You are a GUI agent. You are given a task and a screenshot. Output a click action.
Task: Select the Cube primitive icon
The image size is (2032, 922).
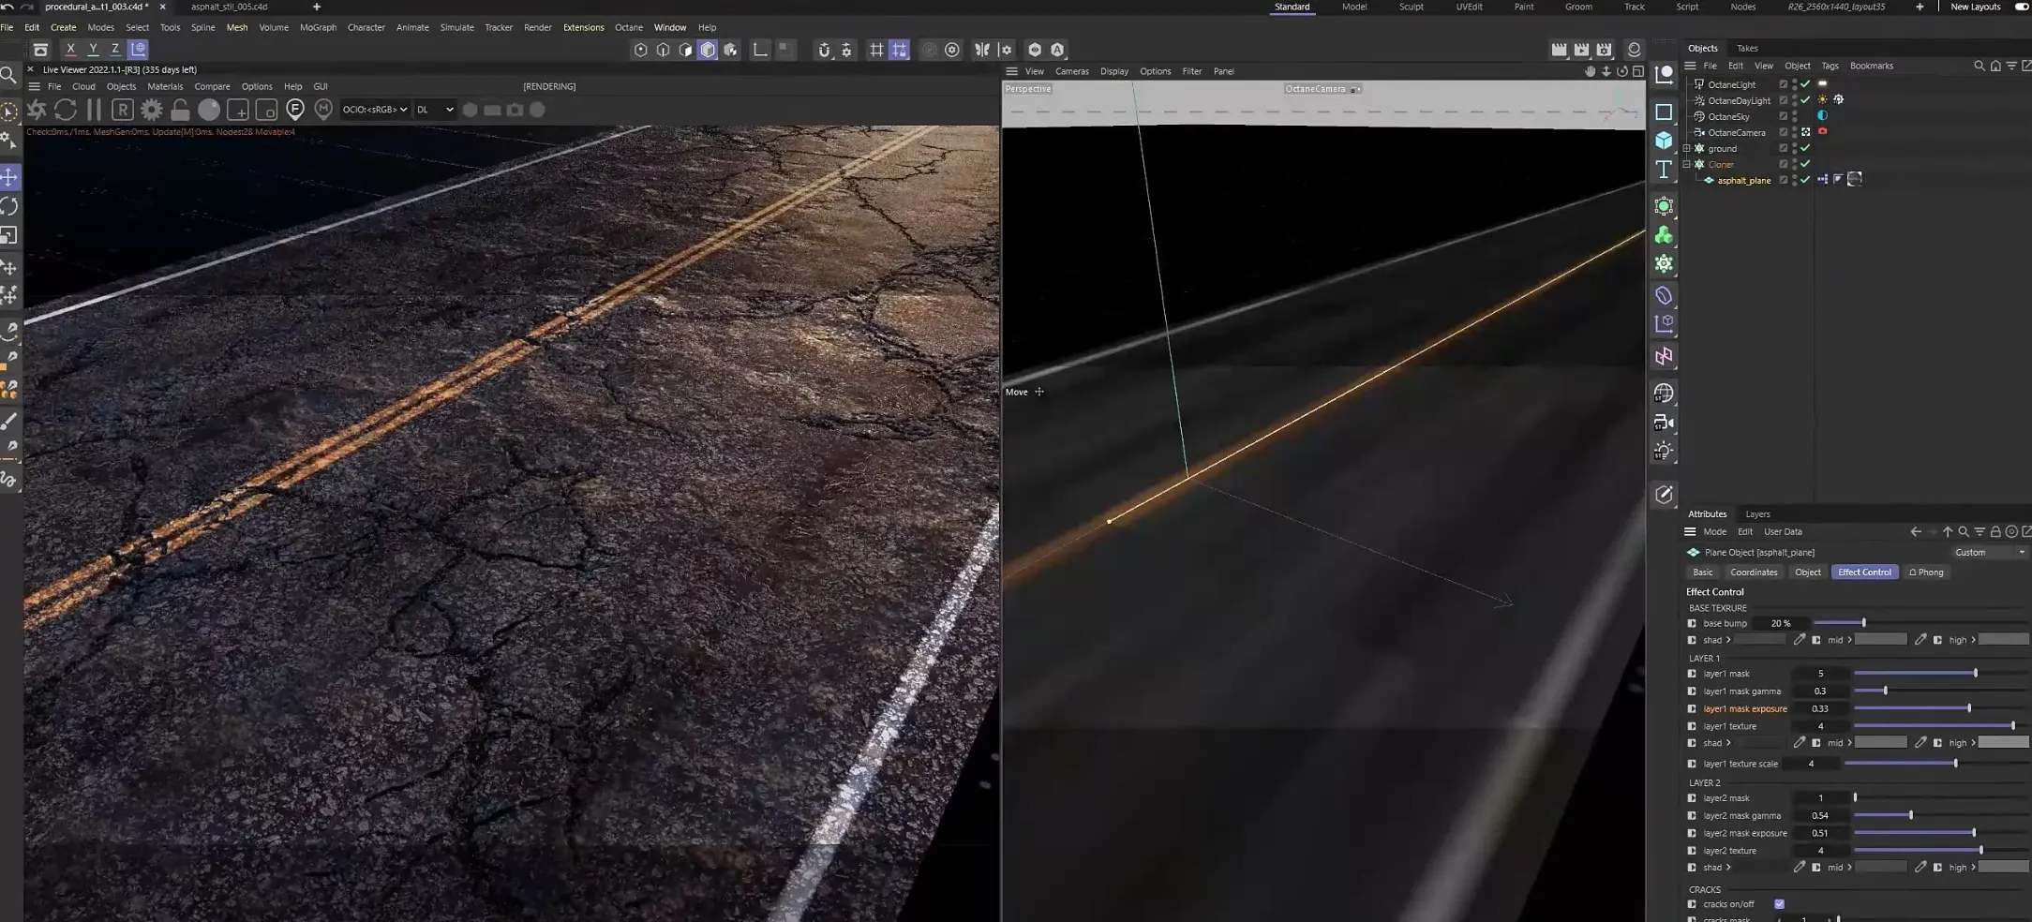tap(1664, 141)
